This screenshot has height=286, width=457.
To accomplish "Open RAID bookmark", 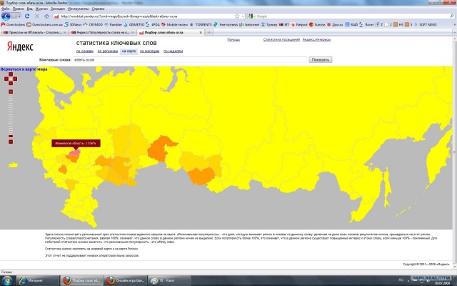I will click(351, 24).
